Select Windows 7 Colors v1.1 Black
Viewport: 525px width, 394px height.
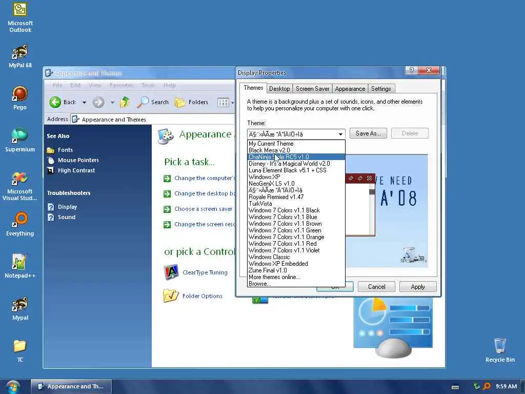point(296,210)
